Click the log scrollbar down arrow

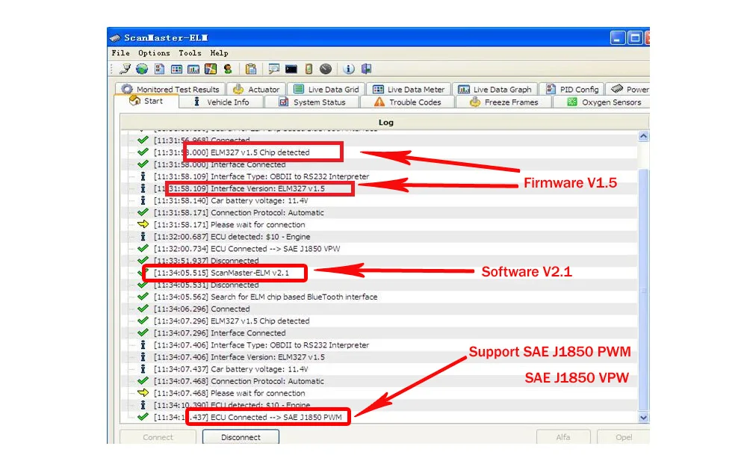643,418
